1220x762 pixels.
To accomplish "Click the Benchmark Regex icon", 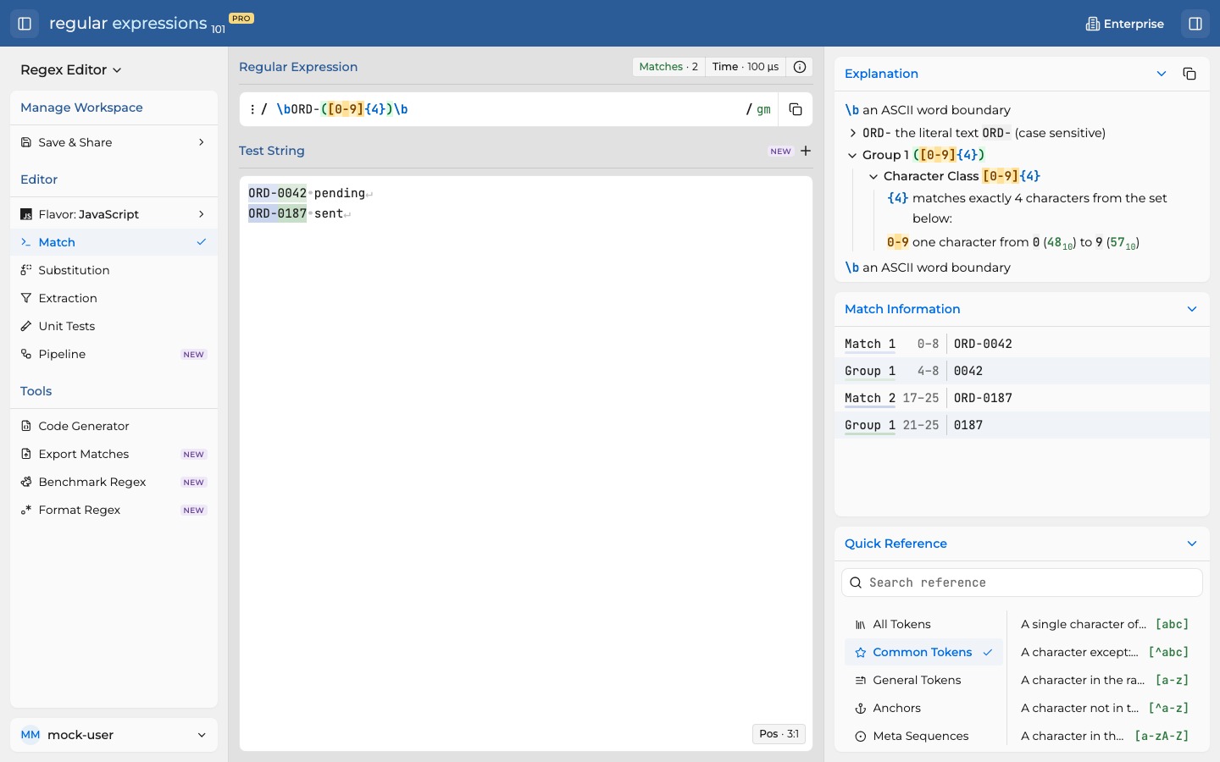I will coord(26,482).
